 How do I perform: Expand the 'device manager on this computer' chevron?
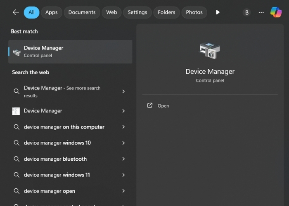pos(123,127)
